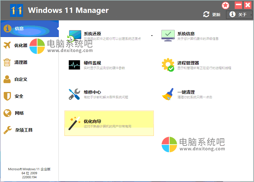Open 一键清理 one-click cleaner title
This screenshot has width=254, height=182.
pyautogui.click(x=186, y=92)
